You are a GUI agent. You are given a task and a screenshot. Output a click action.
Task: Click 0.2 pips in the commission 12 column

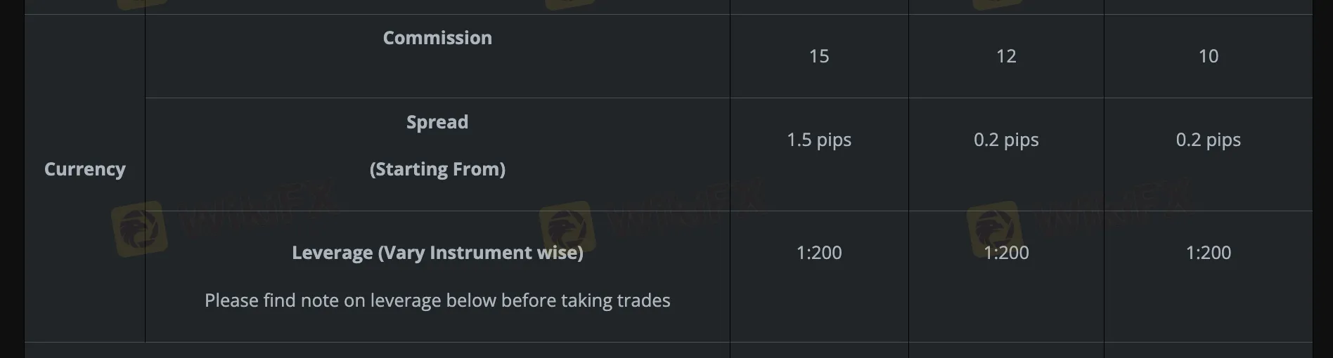coord(1006,140)
